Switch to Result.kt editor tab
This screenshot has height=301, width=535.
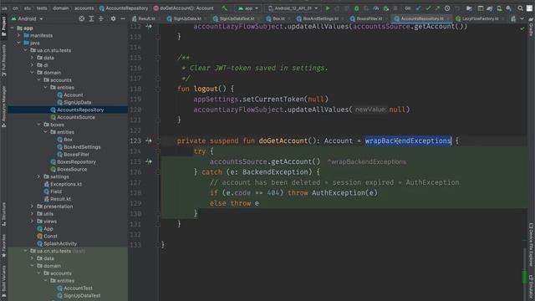144,18
